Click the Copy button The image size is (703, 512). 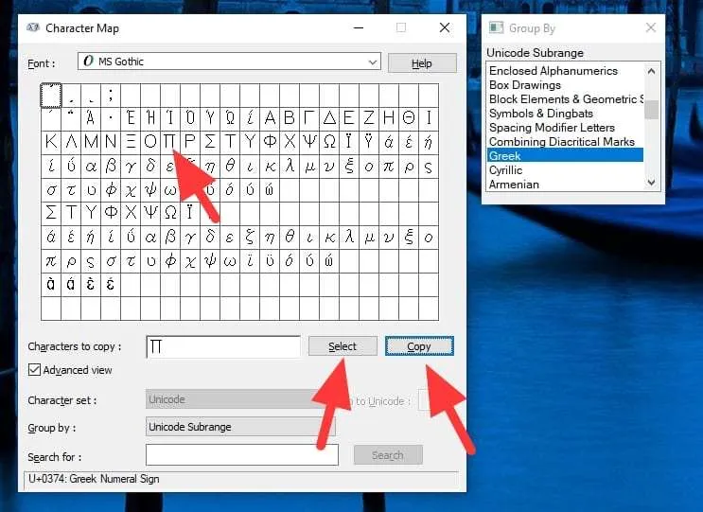tap(419, 346)
